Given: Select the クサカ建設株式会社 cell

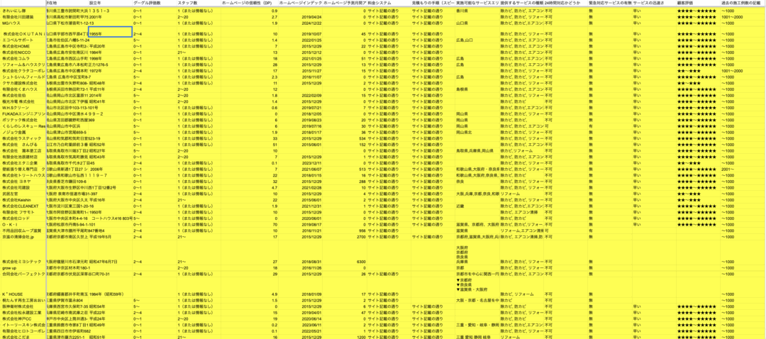Looking at the screenshot, I should (x=23, y=83).
